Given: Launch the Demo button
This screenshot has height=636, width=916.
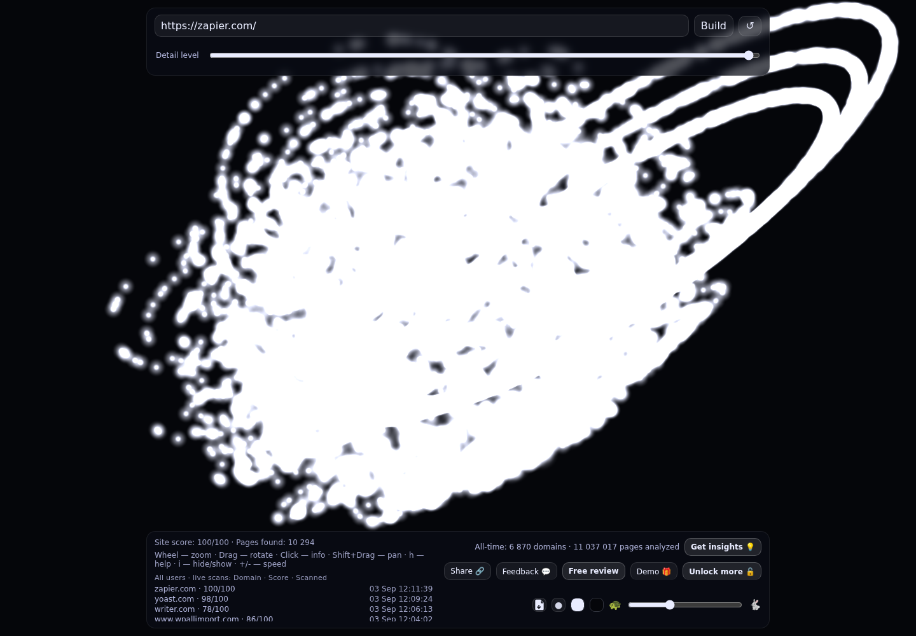Looking at the screenshot, I should tap(653, 571).
